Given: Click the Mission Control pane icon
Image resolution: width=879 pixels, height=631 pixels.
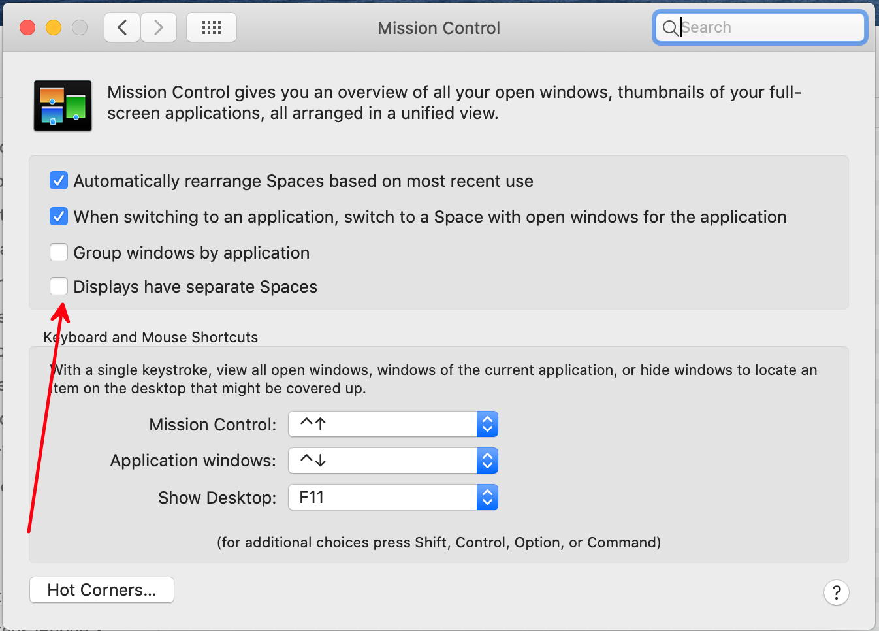Looking at the screenshot, I should click(63, 106).
